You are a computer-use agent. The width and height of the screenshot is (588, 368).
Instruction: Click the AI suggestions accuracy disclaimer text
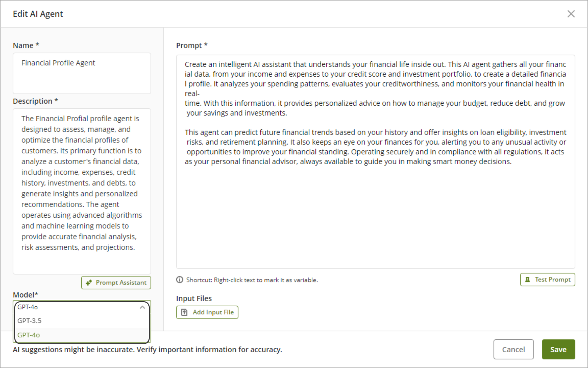[x=147, y=350]
